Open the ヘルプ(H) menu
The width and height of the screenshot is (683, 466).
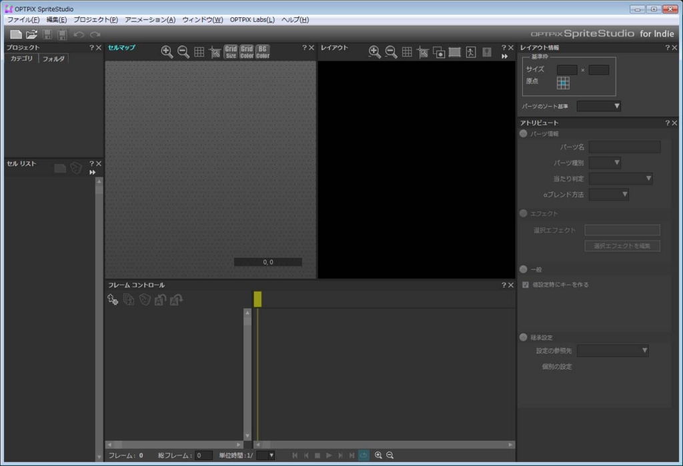click(x=295, y=19)
